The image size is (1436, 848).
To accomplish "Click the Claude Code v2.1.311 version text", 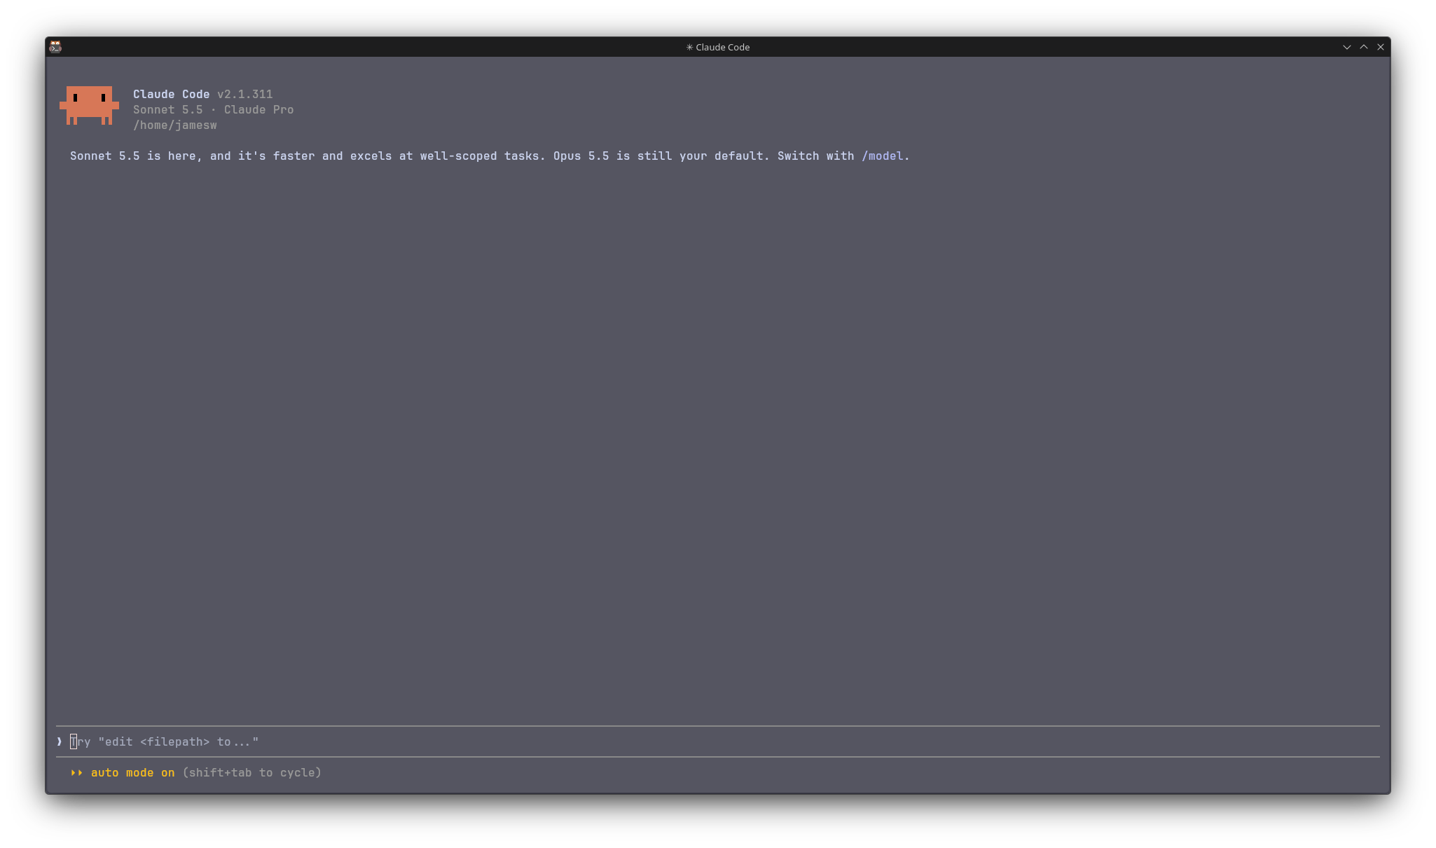I will [202, 94].
